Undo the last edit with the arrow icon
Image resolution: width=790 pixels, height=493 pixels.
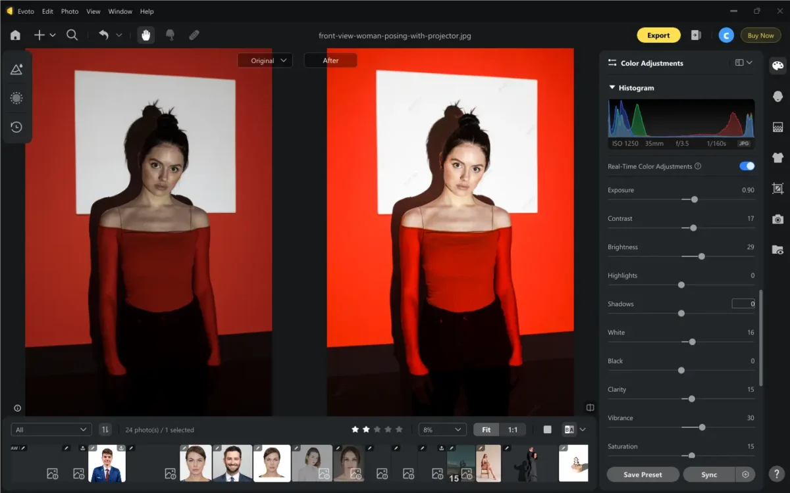pyautogui.click(x=103, y=35)
